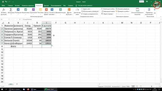Select column E header

47,23
